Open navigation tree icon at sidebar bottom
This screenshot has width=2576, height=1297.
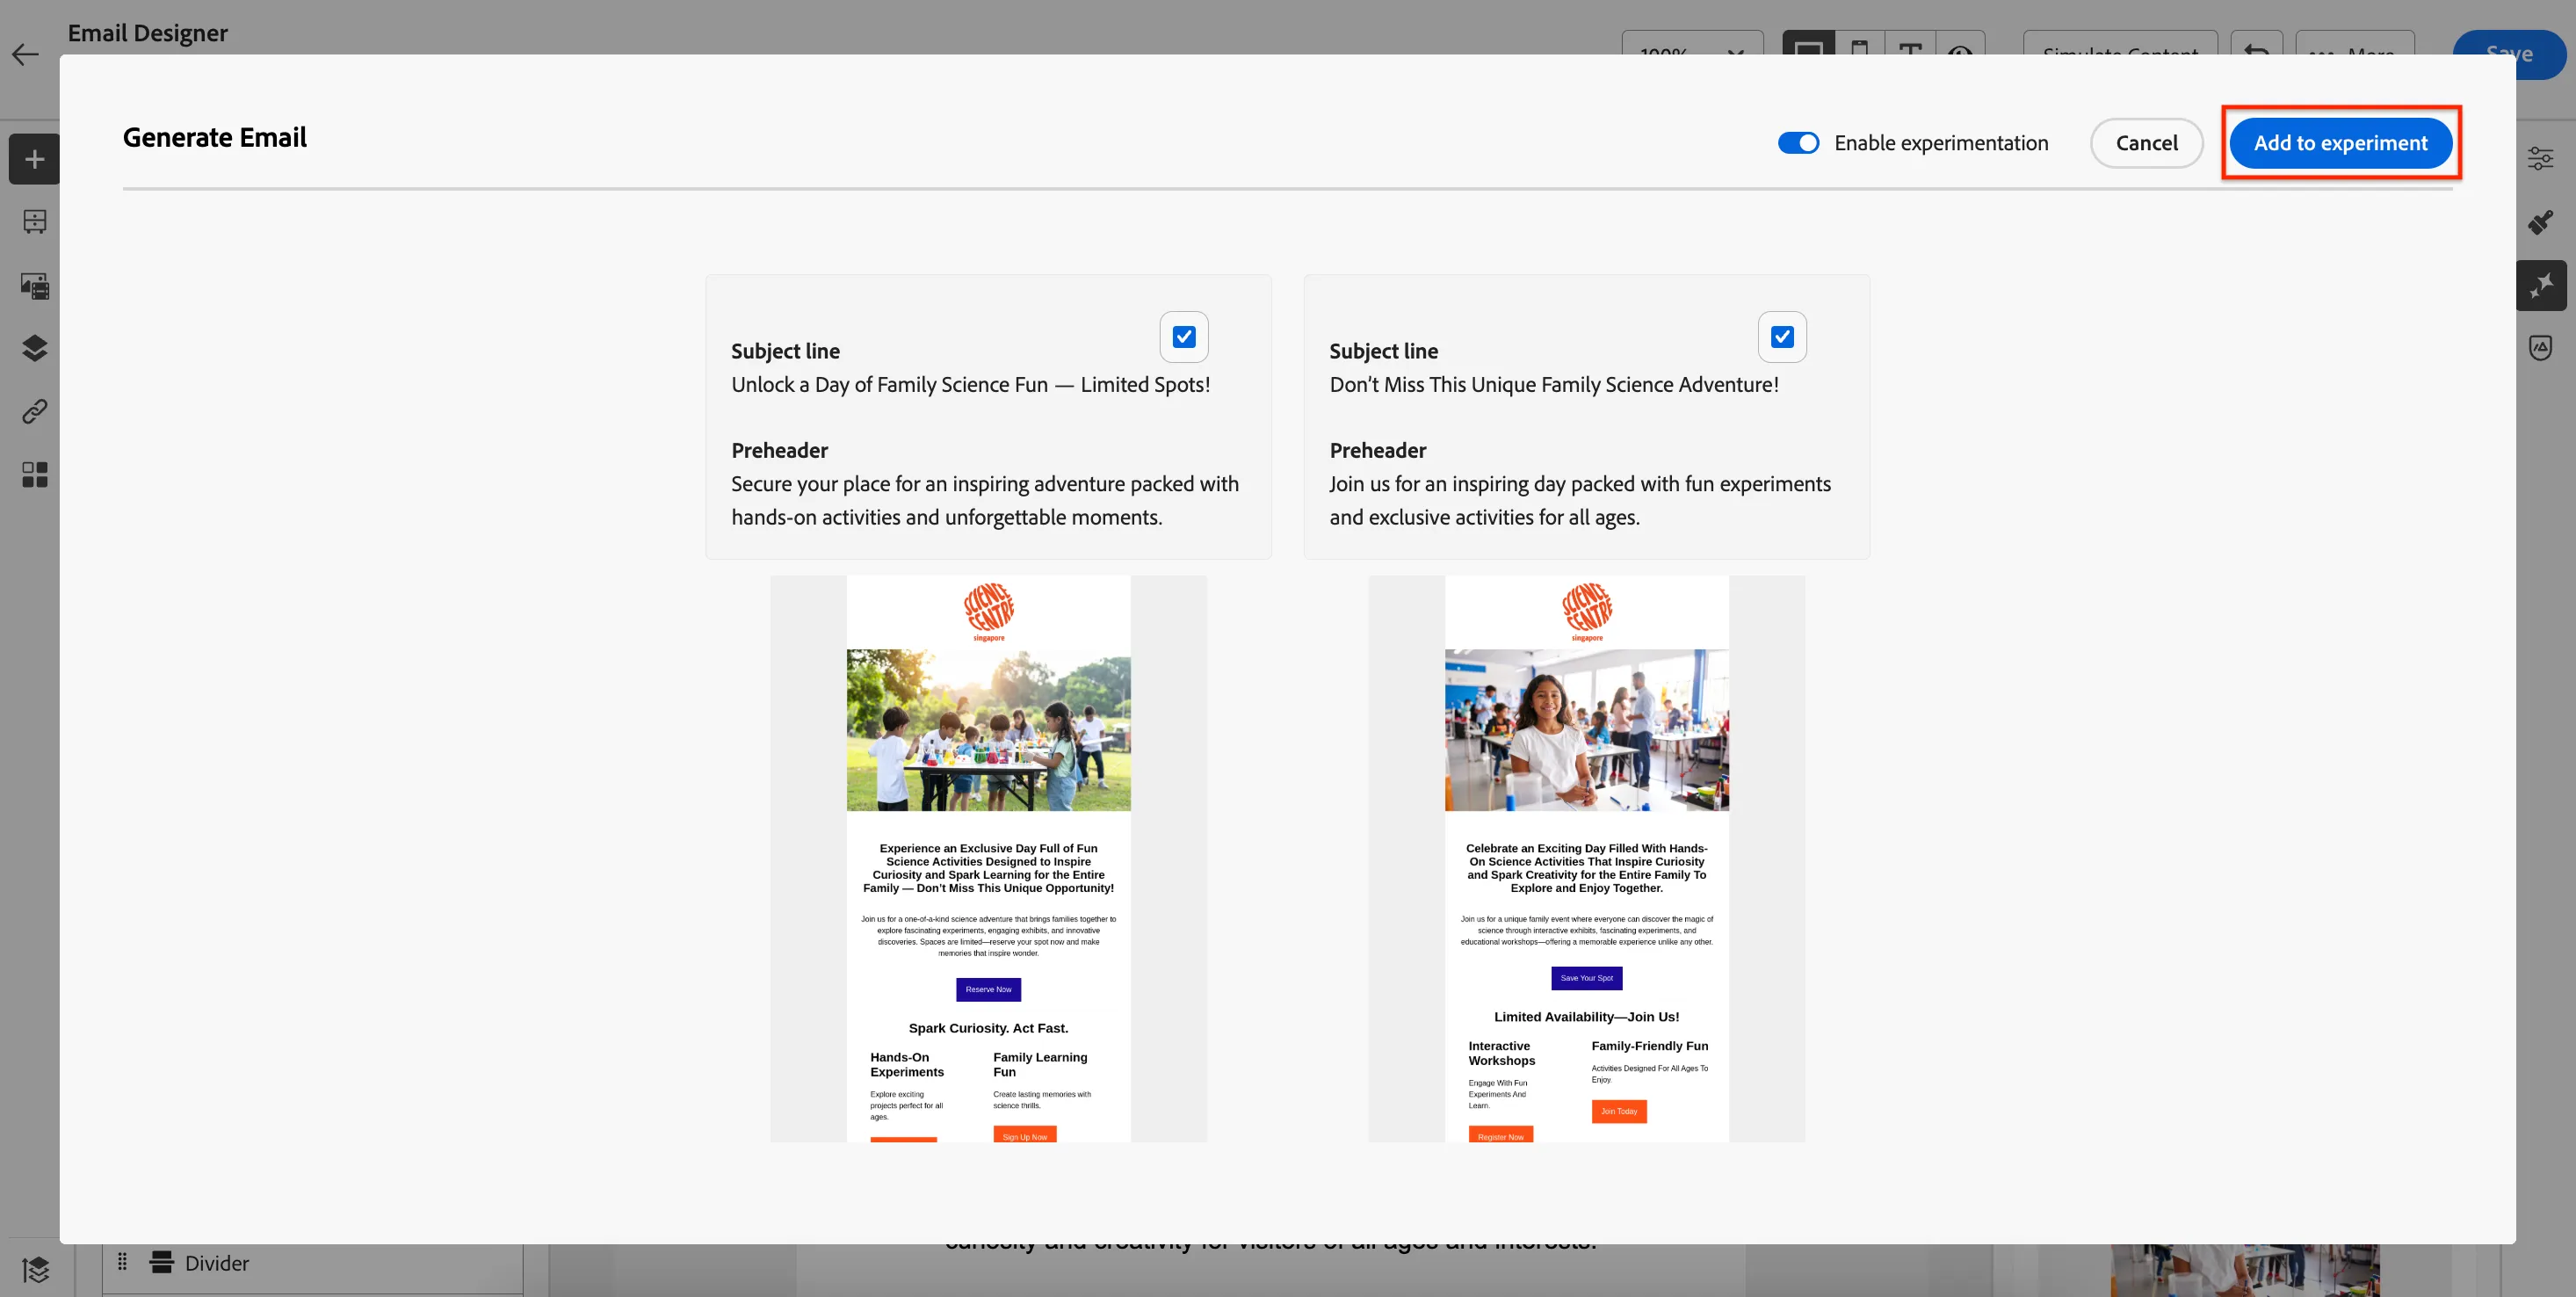(x=35, y=1269)
